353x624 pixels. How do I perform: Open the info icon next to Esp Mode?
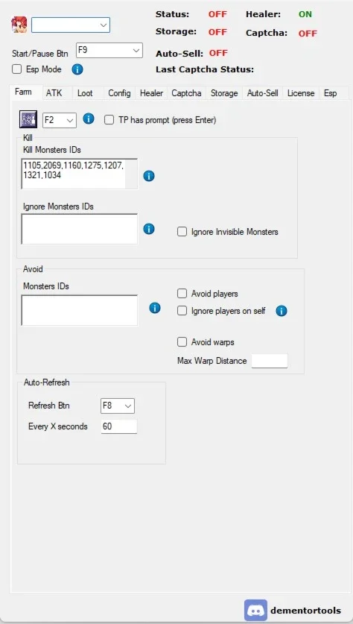[77, 69]
